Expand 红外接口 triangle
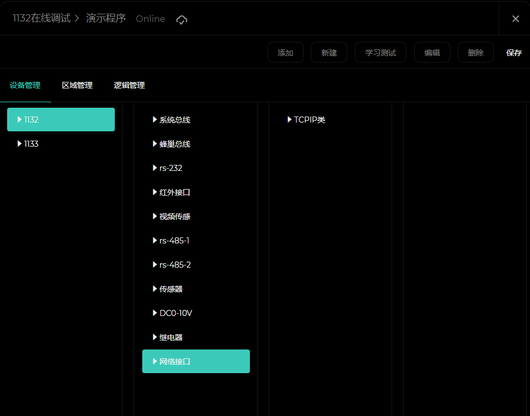 pyautogui.click(x=155, y=192)
